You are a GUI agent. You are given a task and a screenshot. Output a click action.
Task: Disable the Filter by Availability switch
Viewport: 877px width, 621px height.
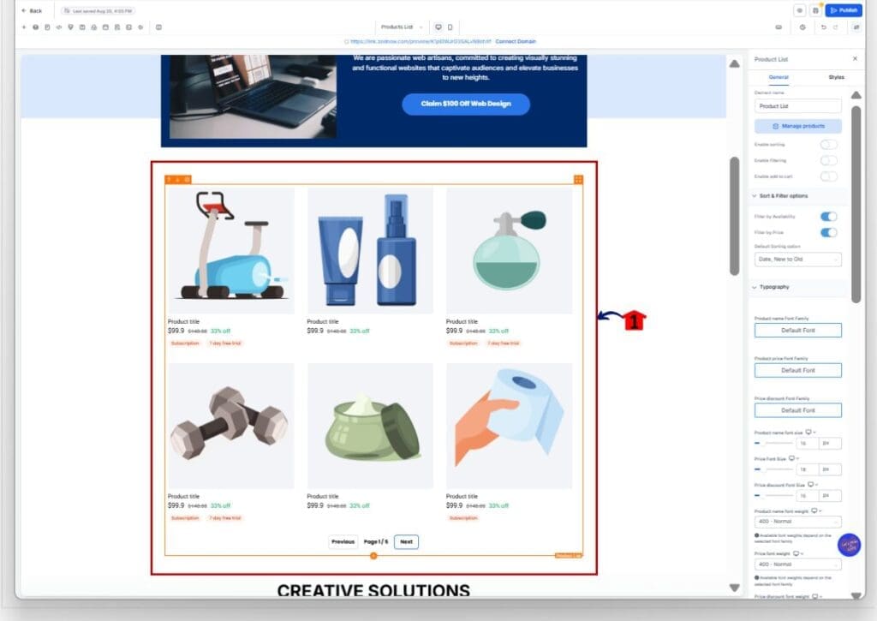[x=828, y=217]
